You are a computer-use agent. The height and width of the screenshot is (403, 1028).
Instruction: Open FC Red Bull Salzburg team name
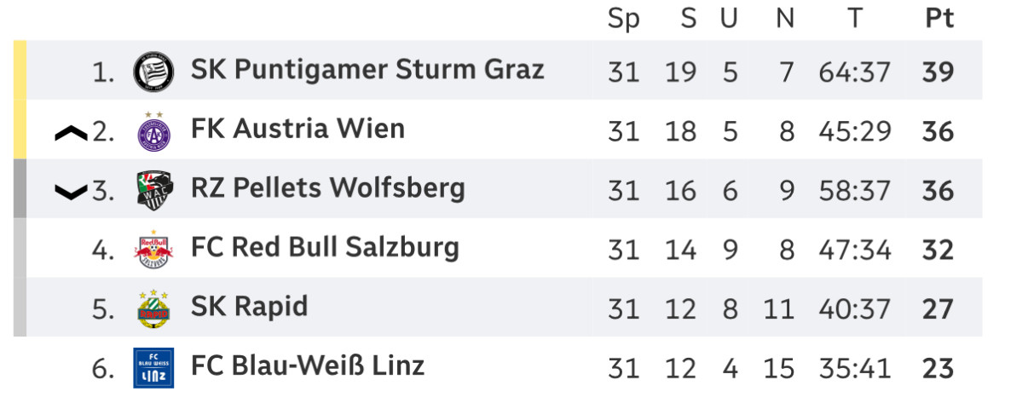(325, 248)
